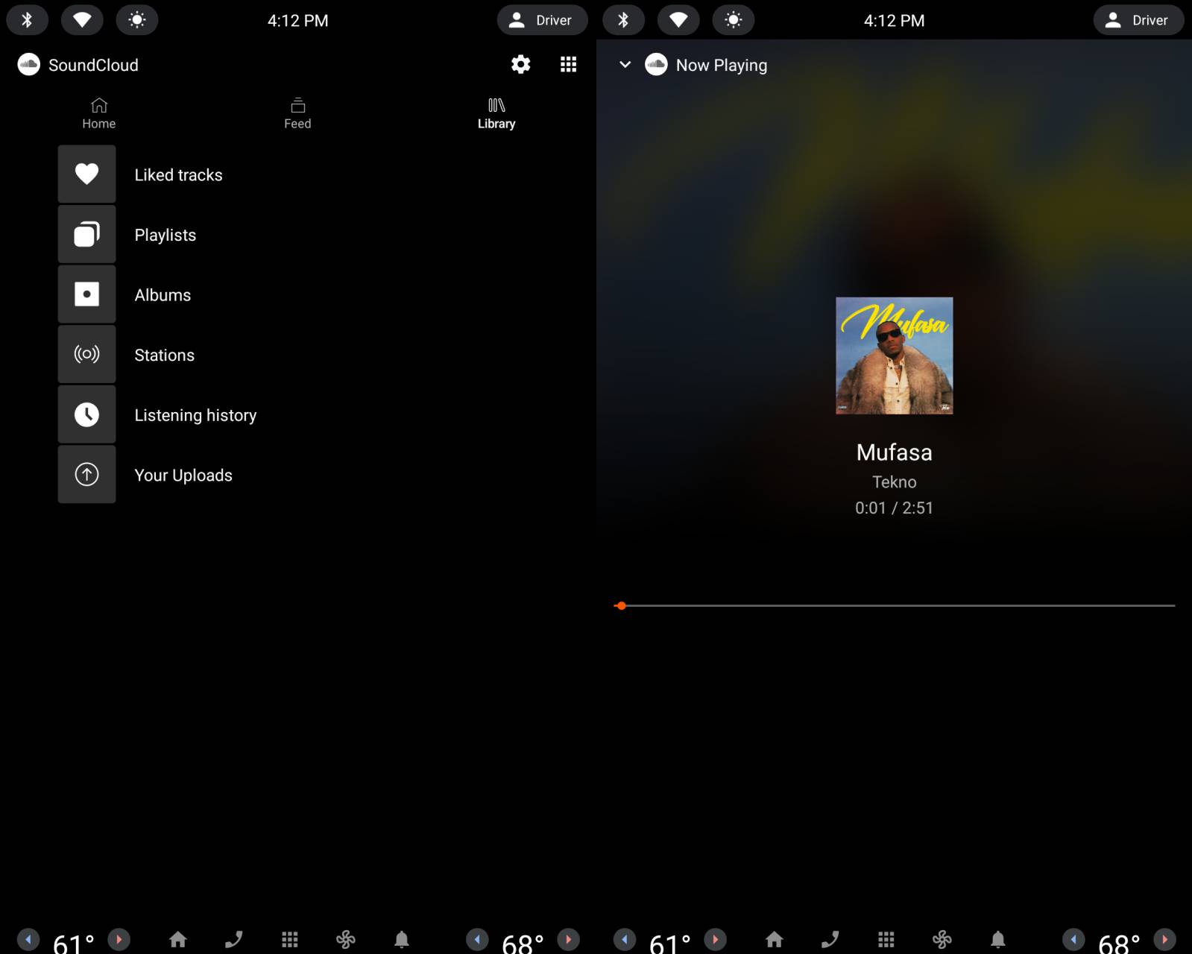This screenshot has width=1192, height=954.
Task: Open brightness control above the Now Playing panel
Action: pos(734,20)
